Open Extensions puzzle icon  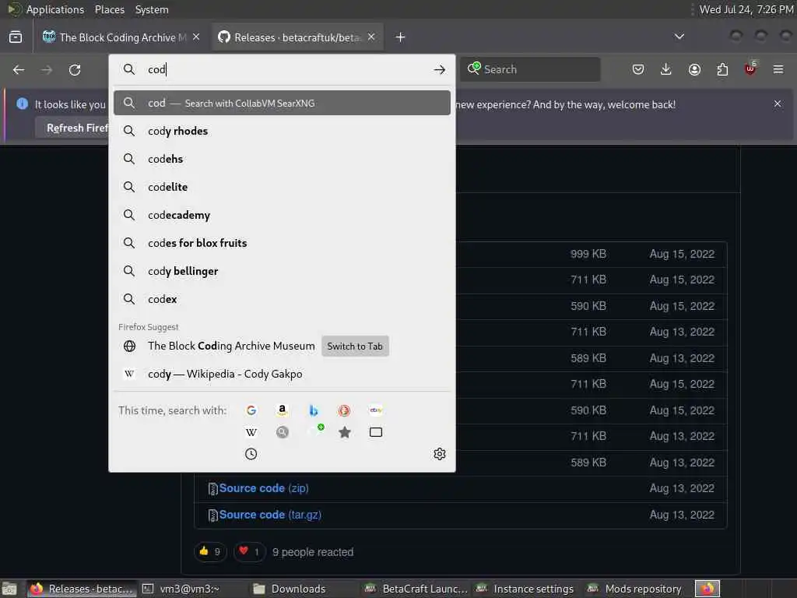pos(722,69)
